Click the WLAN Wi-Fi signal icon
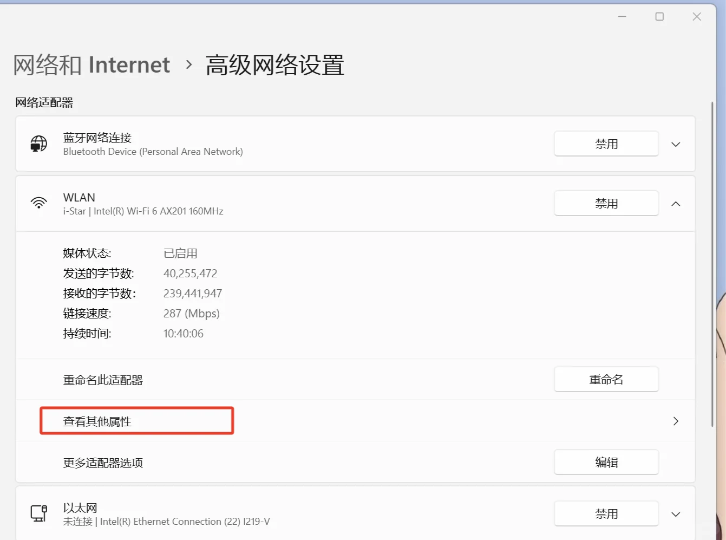Viewport: 726px width, 540px height. click(x=38, y=203)
